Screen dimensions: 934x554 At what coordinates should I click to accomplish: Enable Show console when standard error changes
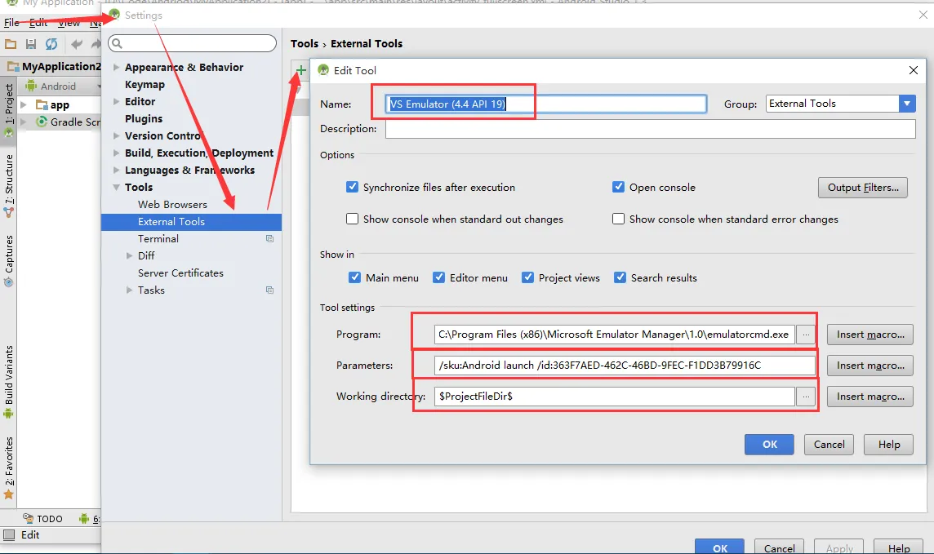click(x=618, y=219)
